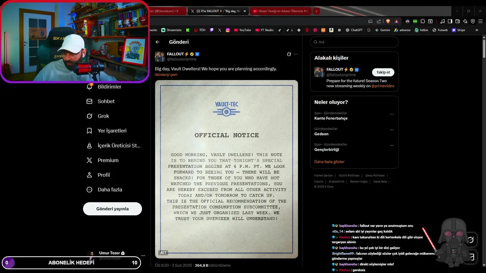Screen dimensions: 486x273
Task: Click the Grok icon on the FALLOUT post
Action: (x=289, y=54)
